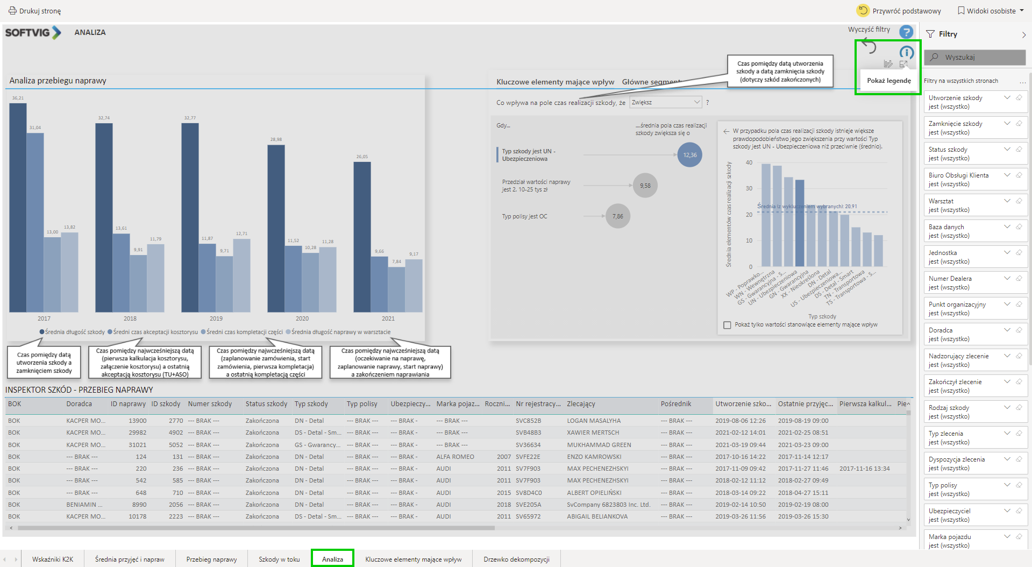Open the Widoki osobiste dropdown

click(x=991, y=11)
